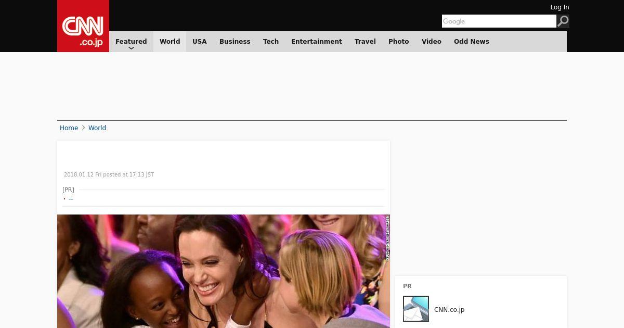
Task: Select Odd News in navigation
Action: (x=472, y=42)
